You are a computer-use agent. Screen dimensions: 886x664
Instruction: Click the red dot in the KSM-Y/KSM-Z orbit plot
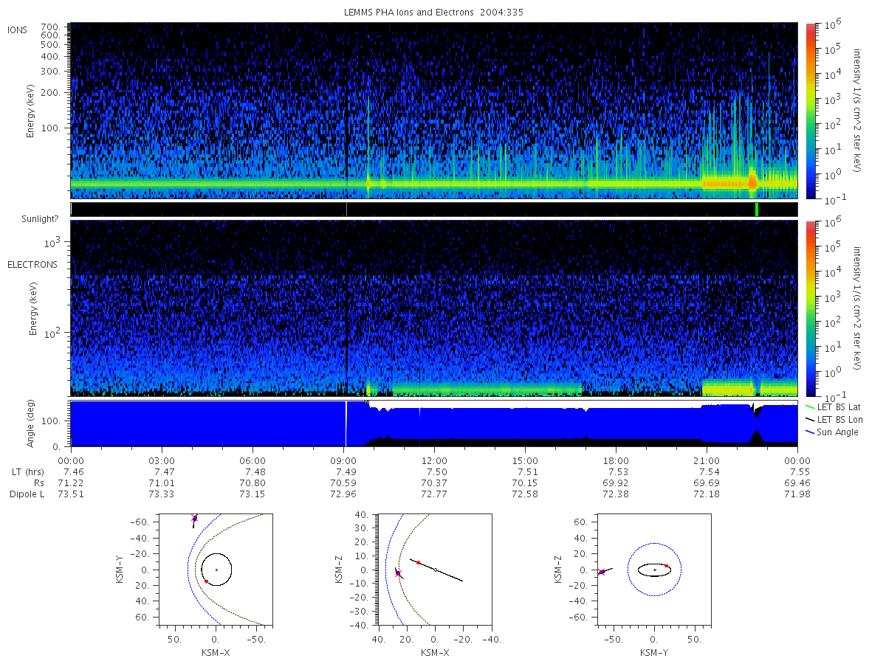pyautogui.click(x=666, y=566)
